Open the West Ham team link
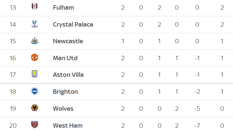The image size is (233, 132). click(68, 126)
